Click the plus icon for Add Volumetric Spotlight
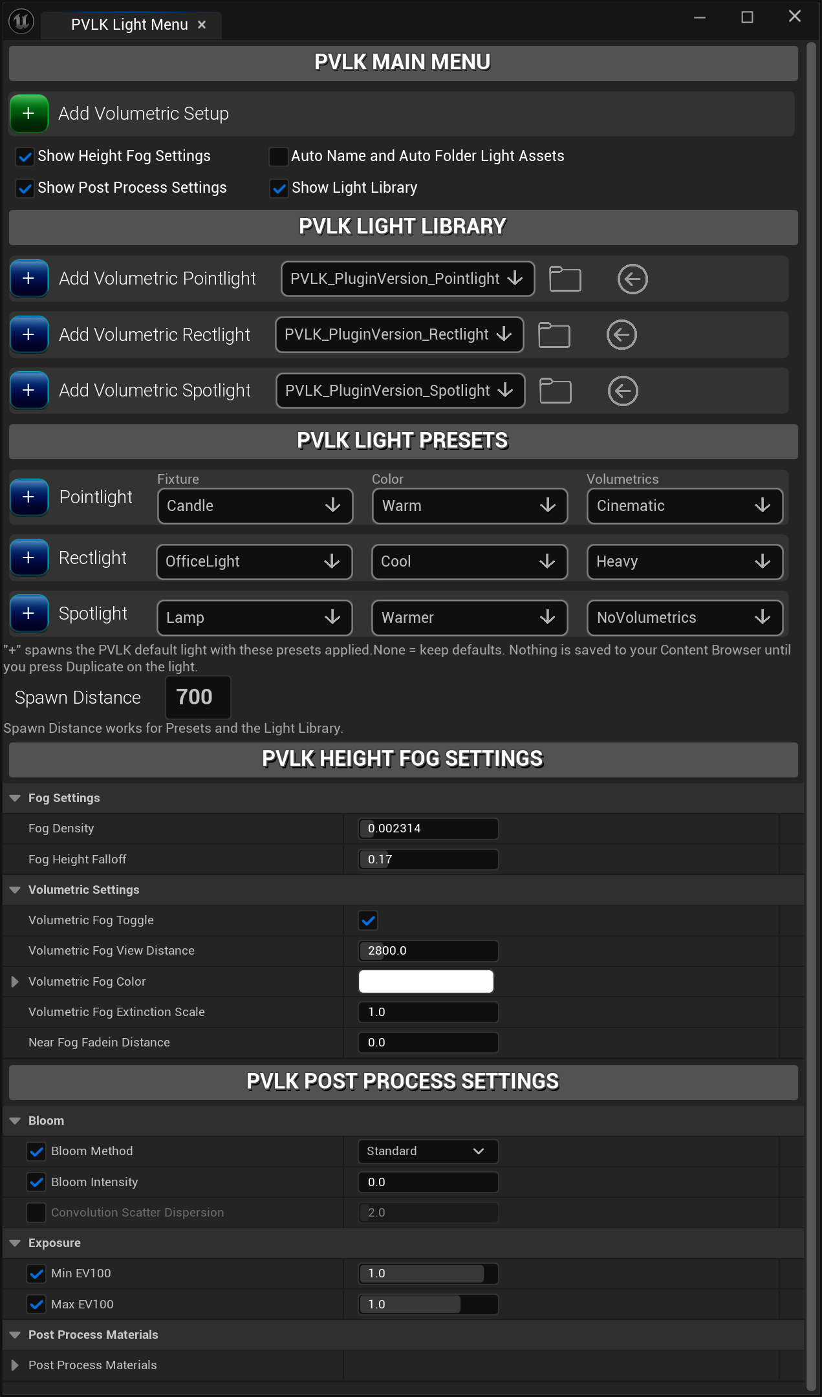 pos(29,391)
